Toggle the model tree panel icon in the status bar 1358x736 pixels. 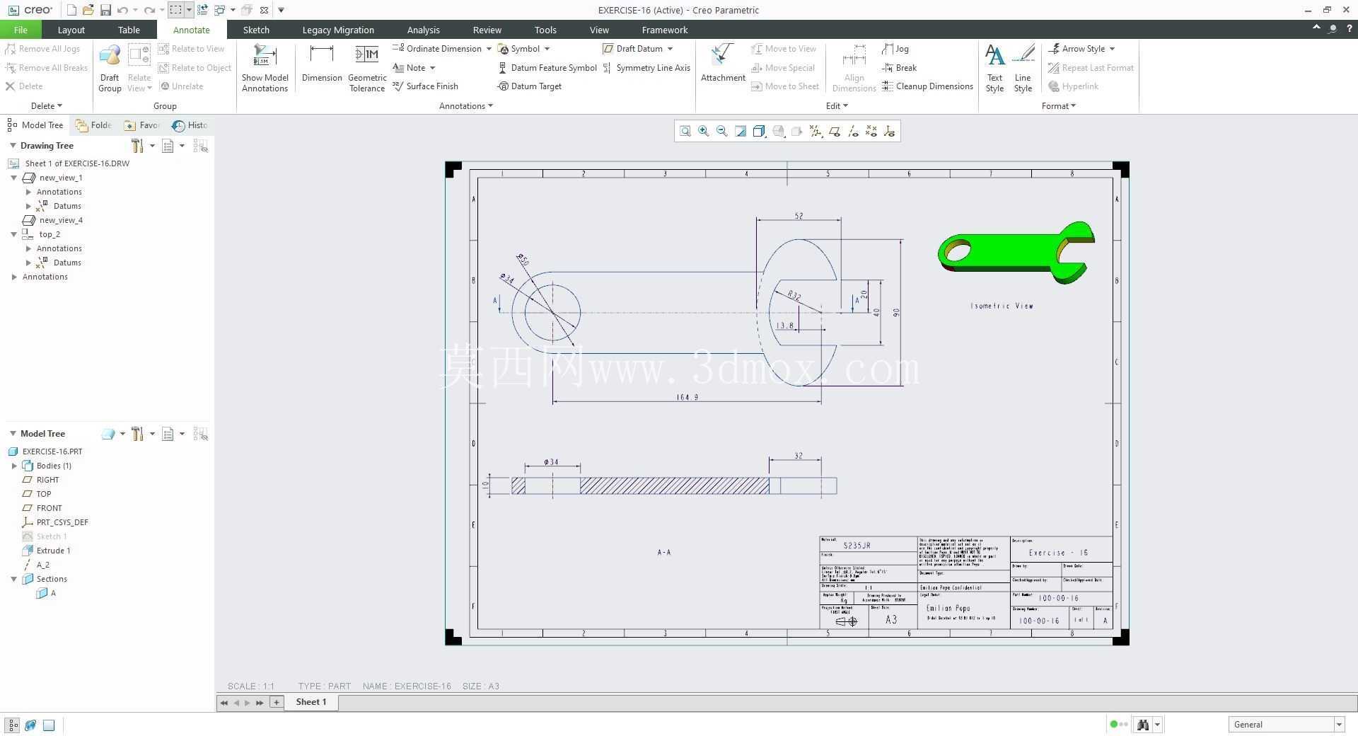tap(13, 725)
